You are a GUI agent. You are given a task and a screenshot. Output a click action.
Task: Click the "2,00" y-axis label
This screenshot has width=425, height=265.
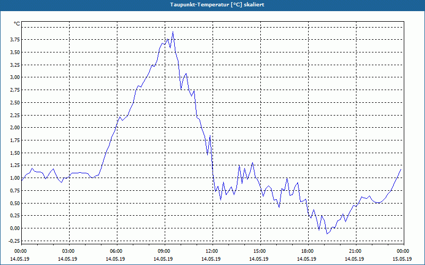point(15,128)
